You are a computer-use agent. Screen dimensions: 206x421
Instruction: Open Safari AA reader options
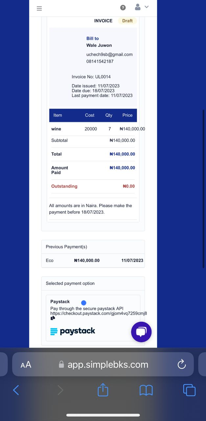click(x=26, y=365)
